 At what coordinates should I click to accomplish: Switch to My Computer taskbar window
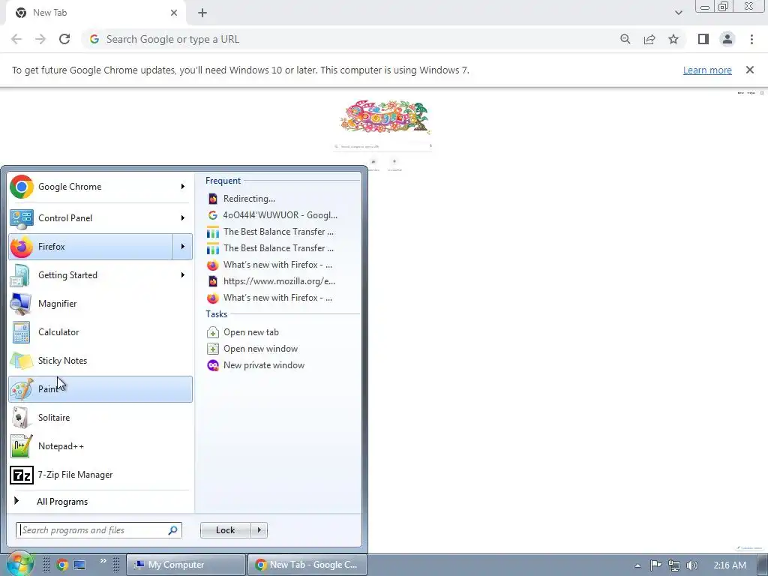[x=186, y=565]
